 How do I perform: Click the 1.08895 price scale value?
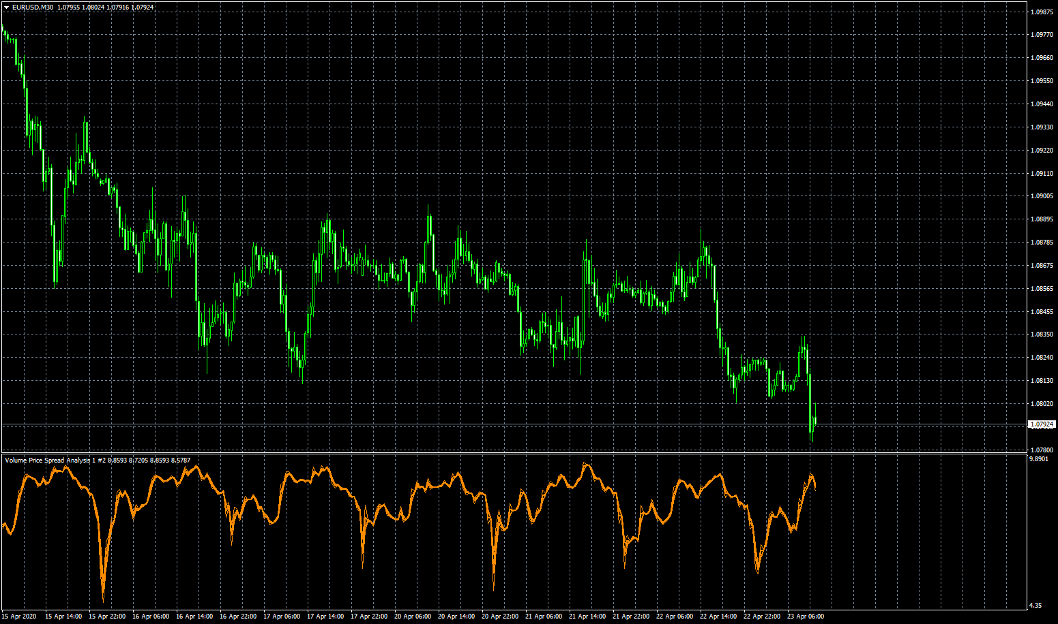pyautogui.click(x=1044, y=219)
